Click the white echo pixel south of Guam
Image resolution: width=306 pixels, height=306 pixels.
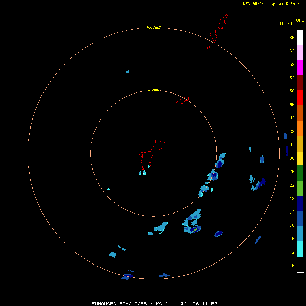coord(143,173)
